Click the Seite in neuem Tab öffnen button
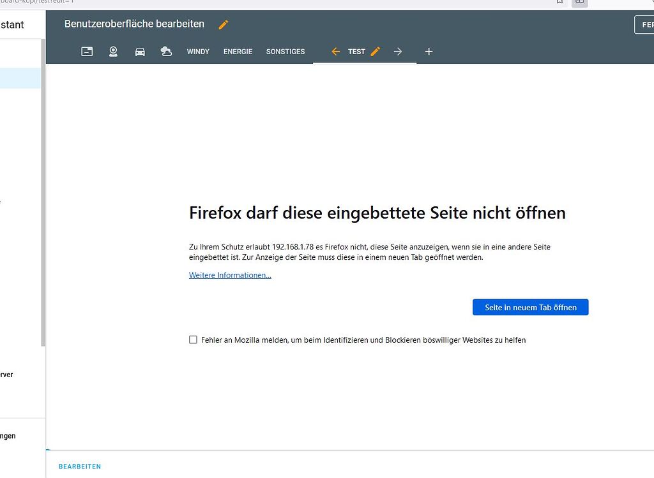This screenshot has height=478, width=654. [530, 307]
